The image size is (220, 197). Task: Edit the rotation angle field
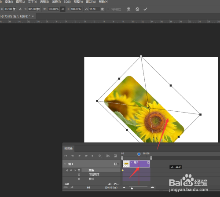tap(94, 9)
